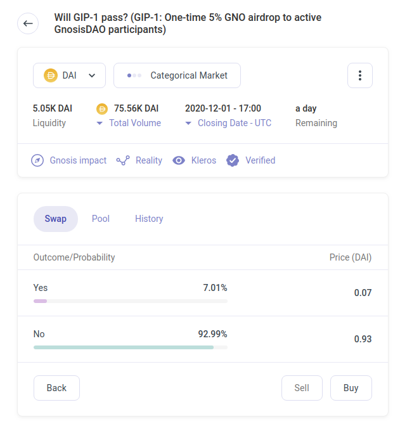This screenshot has width=400, height=426.
Task: Click the DAI coin icon in currency selector
Action: pos(51,75)
